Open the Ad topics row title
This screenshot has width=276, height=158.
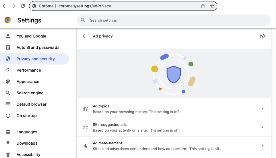[101, 106]
